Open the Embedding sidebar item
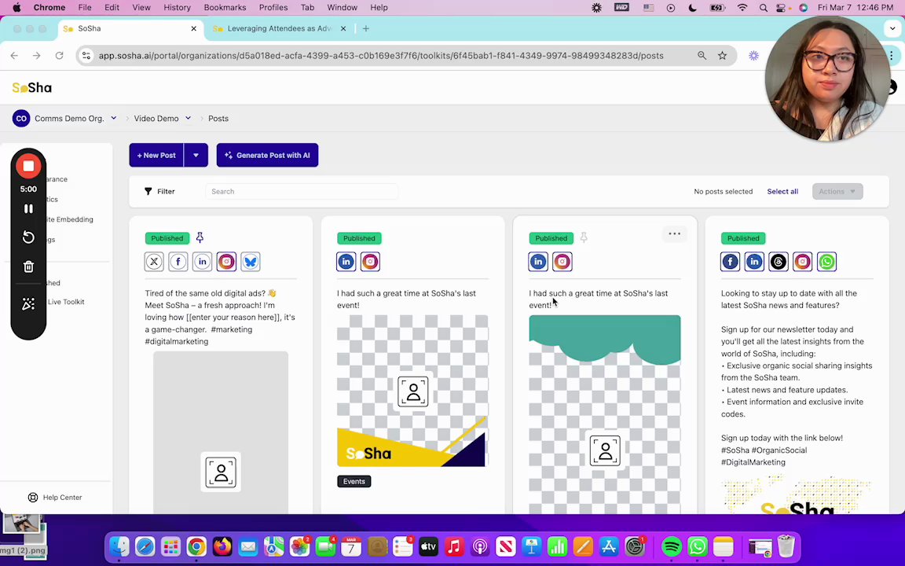Screen dimensions: 905x566 (71, 219)
